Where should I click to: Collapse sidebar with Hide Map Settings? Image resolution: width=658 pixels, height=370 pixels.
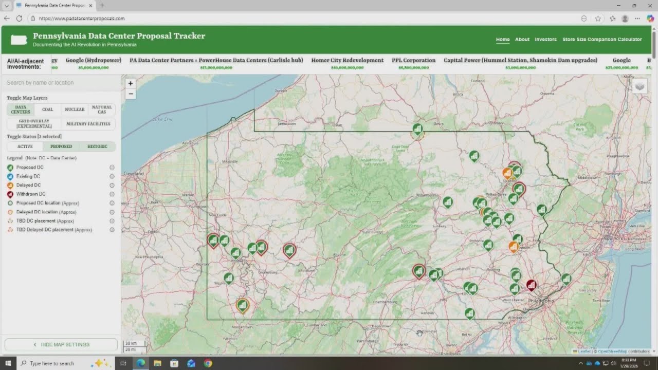61,344
